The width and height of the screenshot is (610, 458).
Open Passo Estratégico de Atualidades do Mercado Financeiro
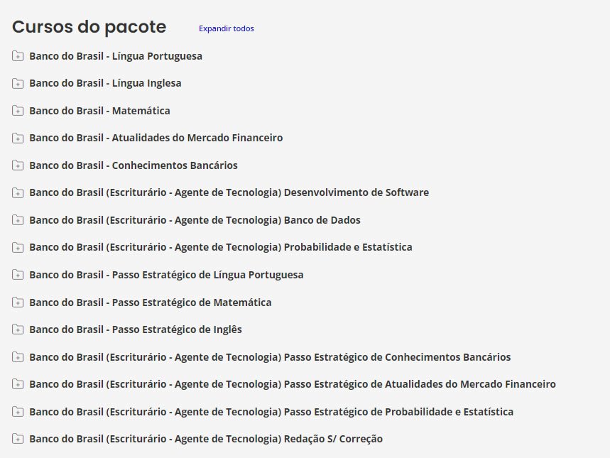pos(292,384)
